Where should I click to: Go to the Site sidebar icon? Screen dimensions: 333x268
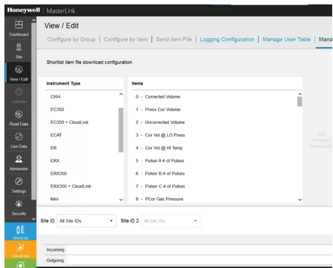point(19,50)
